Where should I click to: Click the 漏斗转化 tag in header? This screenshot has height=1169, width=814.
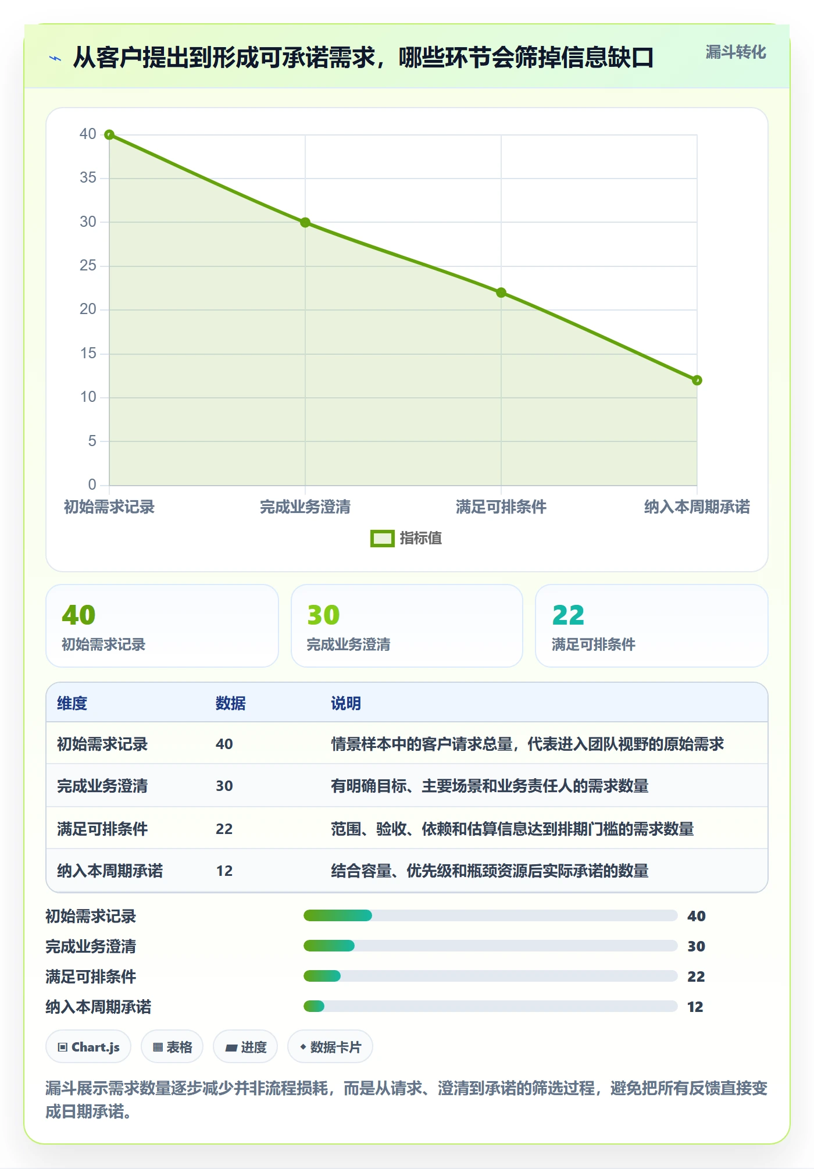736,52
